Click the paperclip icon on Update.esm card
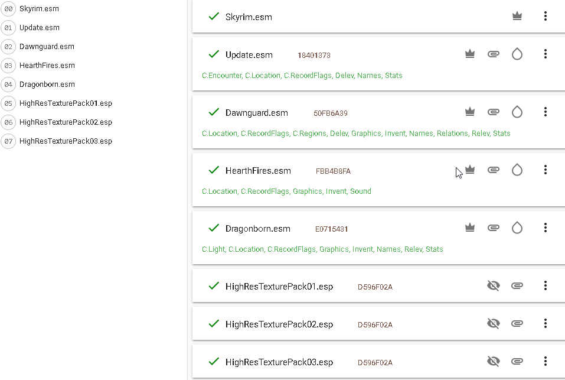Screen dimensions: 565x380 click(494, 54)
